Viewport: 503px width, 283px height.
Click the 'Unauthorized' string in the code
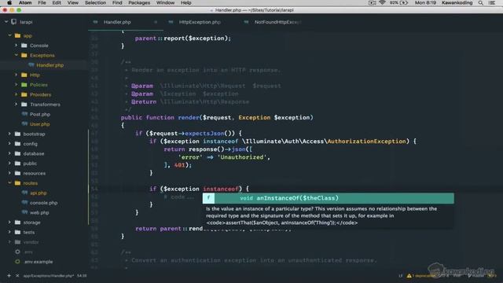[x=242, y=157]
